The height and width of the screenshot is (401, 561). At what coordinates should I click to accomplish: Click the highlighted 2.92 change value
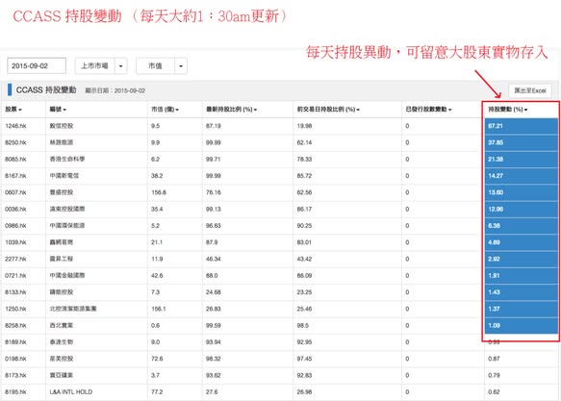(x=494, y=259)
